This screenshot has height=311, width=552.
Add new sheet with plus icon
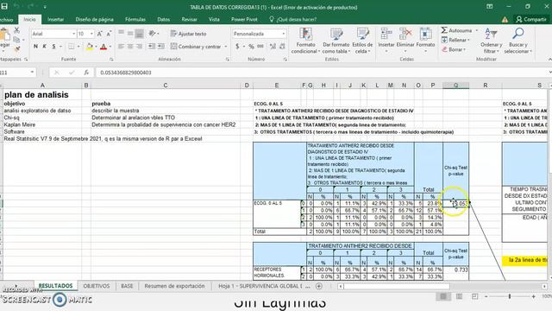(x=319, y=286)
